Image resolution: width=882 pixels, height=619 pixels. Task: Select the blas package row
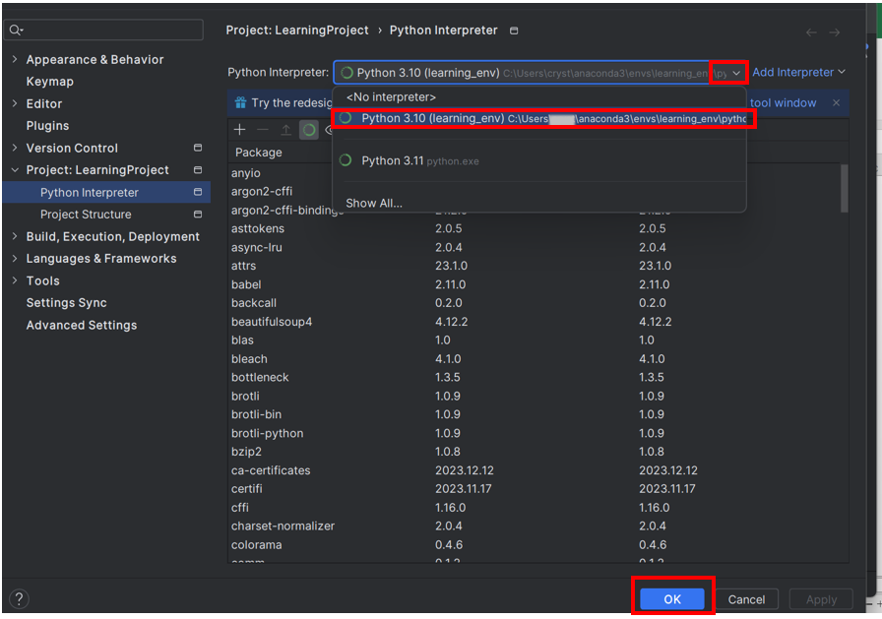tap(535, 340)
